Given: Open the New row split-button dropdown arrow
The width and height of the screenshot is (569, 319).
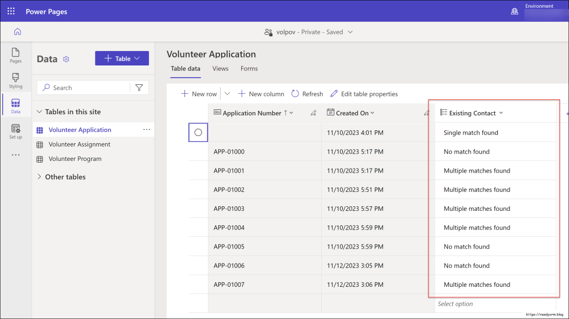Looking at the screenshot, I should click(227, 94).
